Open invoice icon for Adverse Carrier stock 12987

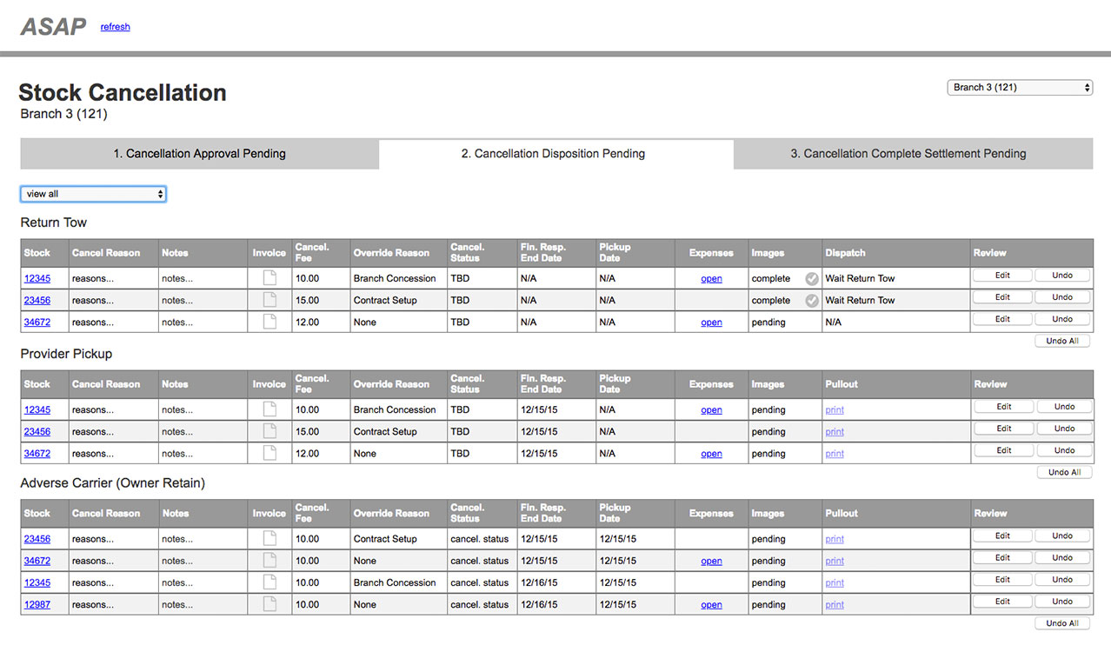(x=269, y=604)
